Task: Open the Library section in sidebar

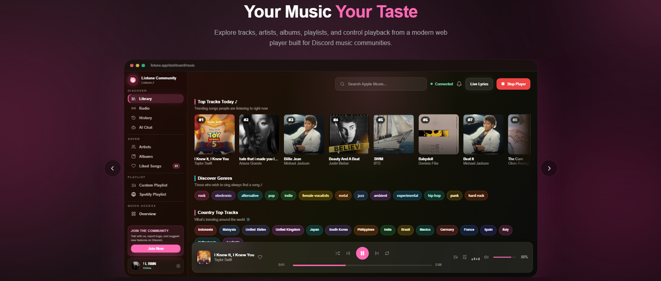Action: tap(156, 99)
